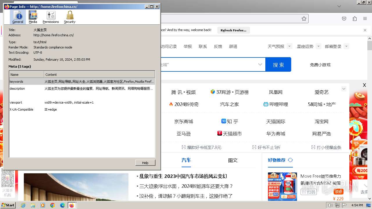372x209 pixels.
Task: Expand the 天气预报 dropdown arrow
Action: click(289, 46)
